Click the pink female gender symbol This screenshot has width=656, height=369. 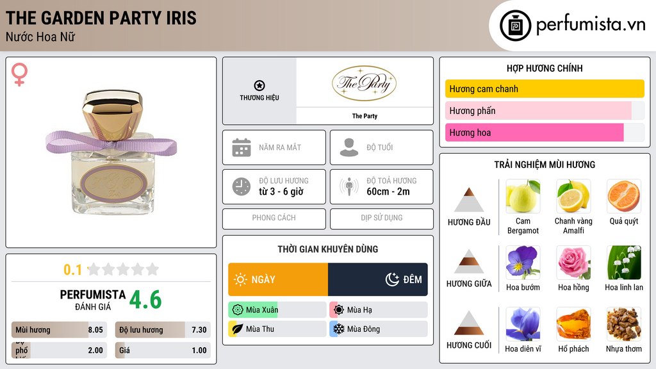click(x=19, y=75)
